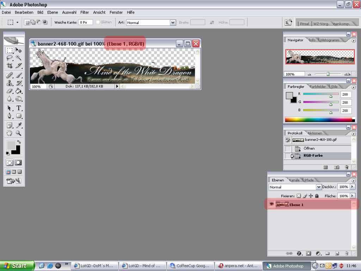Activate the Zoom magnifier tool
Viewport: 361px width, 271px height.
click(18, 133)
